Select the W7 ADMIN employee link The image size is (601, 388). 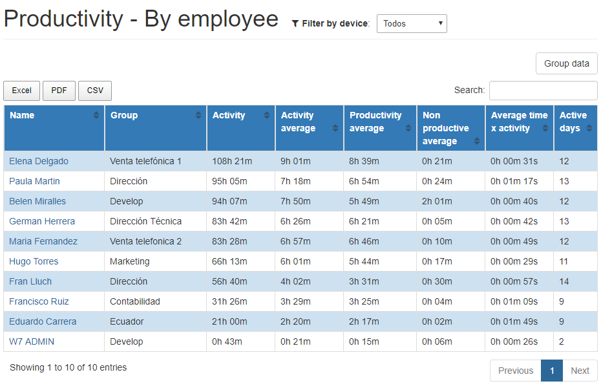tap(32, 341)
